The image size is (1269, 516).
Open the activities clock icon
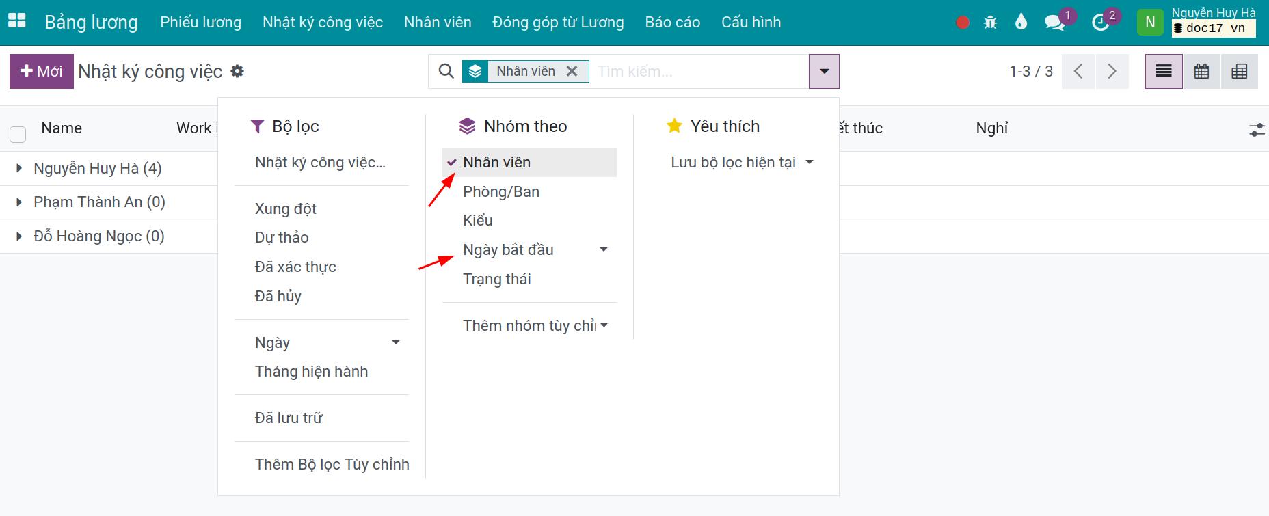pos(1100,23)
